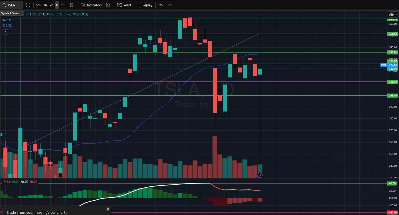Click the -9.43 indicator legend value

[6, 182]
